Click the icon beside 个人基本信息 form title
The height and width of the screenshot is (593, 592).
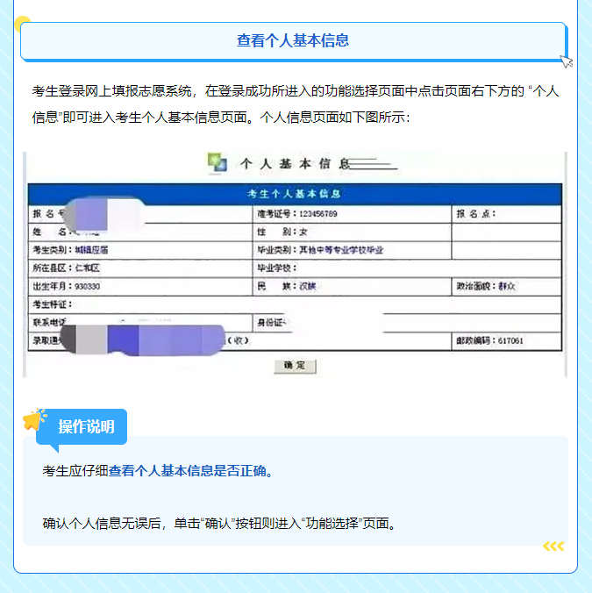point(217,162)
